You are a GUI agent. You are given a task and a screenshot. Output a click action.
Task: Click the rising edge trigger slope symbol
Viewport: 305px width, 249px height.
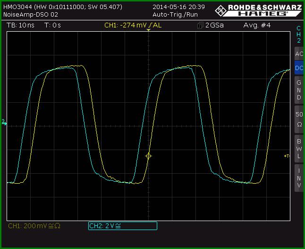coord(150,25)
